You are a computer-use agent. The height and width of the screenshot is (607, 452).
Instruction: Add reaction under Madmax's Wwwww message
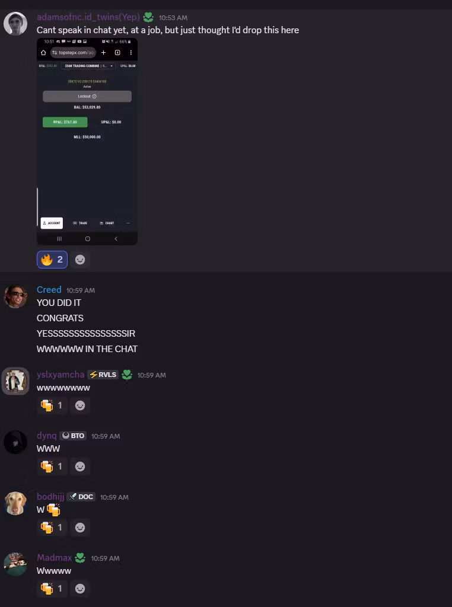point(80,589)
